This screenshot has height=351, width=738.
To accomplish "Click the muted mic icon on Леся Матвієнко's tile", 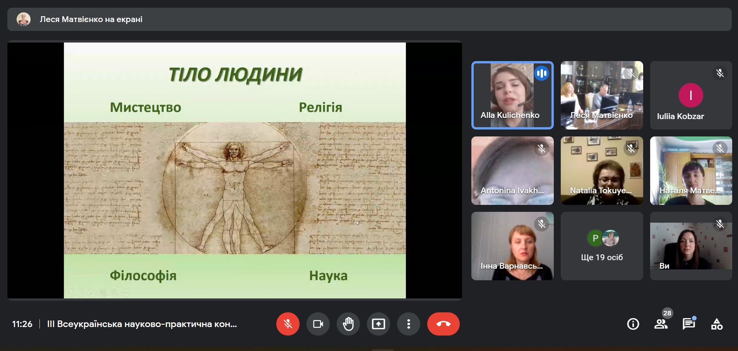I will 631,73.
